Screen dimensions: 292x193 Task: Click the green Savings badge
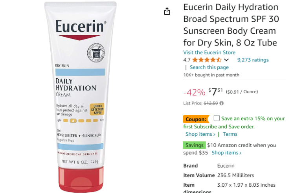coord(195,145)
